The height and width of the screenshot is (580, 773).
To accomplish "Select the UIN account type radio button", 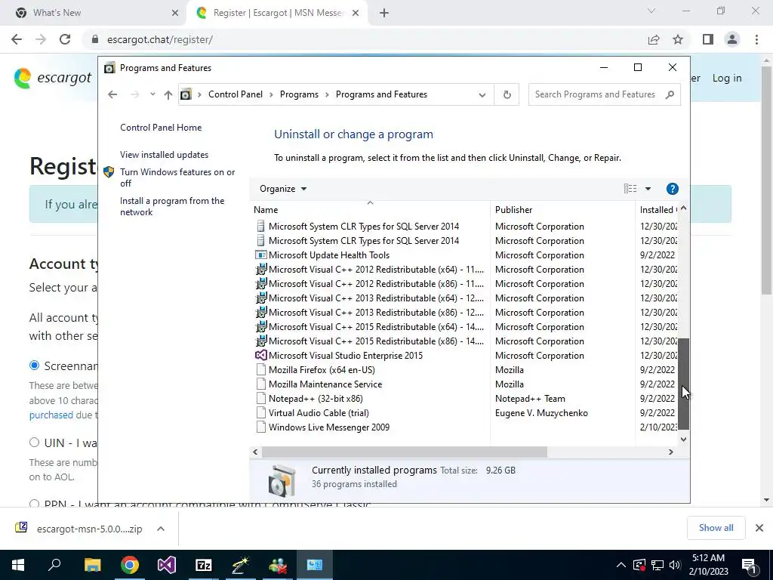I will click(x=34, y=443).
